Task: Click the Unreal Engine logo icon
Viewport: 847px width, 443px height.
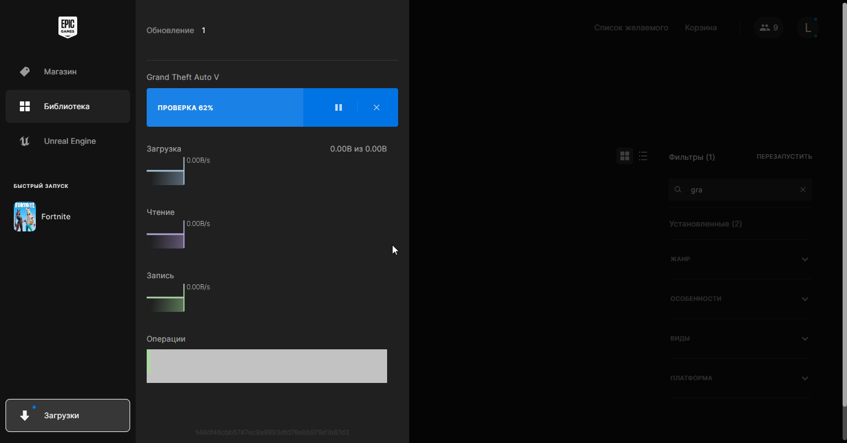Action: click(x=25, y=141)
